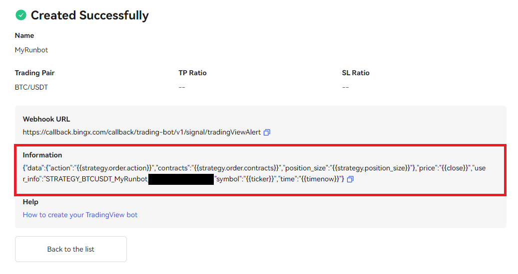Click the "Created Successfully" heading
Screen dimensions: 518x274
pos(89,15)
